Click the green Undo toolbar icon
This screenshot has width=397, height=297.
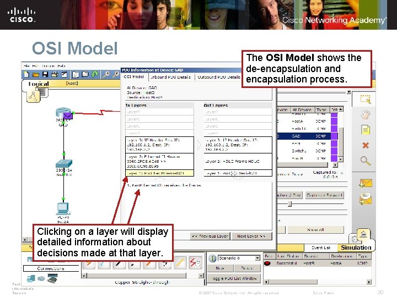pyautogui.click(x=95, y=74)
